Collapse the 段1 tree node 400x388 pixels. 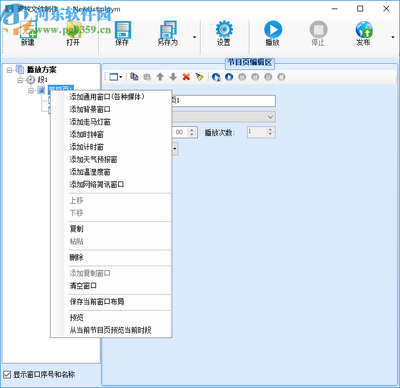point(20,80)
